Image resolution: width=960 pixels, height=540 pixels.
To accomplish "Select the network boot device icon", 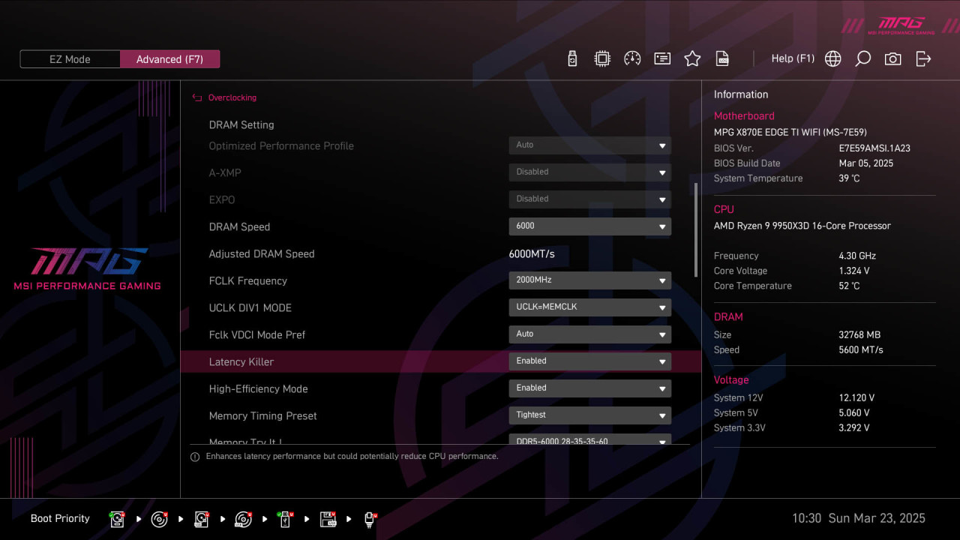I will tap(370, 519).
